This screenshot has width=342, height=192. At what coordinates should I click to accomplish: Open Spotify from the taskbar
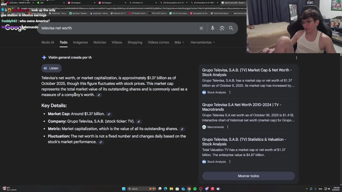(195, 189)
